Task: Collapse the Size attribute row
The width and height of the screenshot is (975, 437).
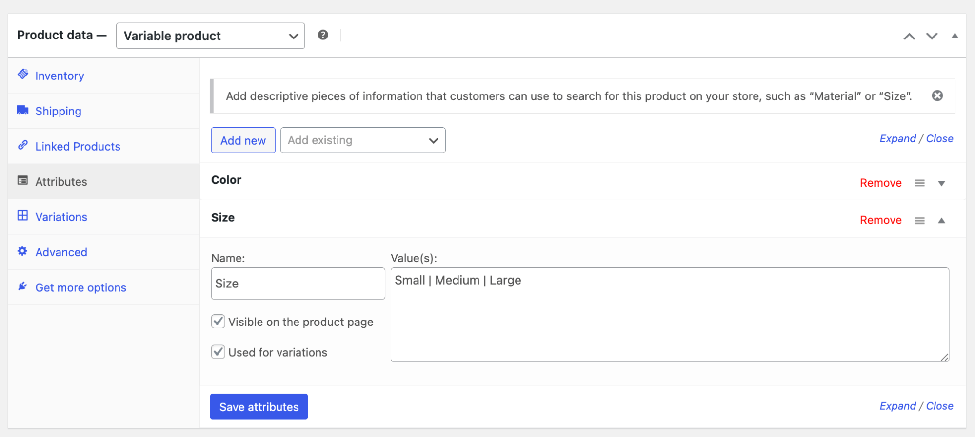Action: [942, 221]
